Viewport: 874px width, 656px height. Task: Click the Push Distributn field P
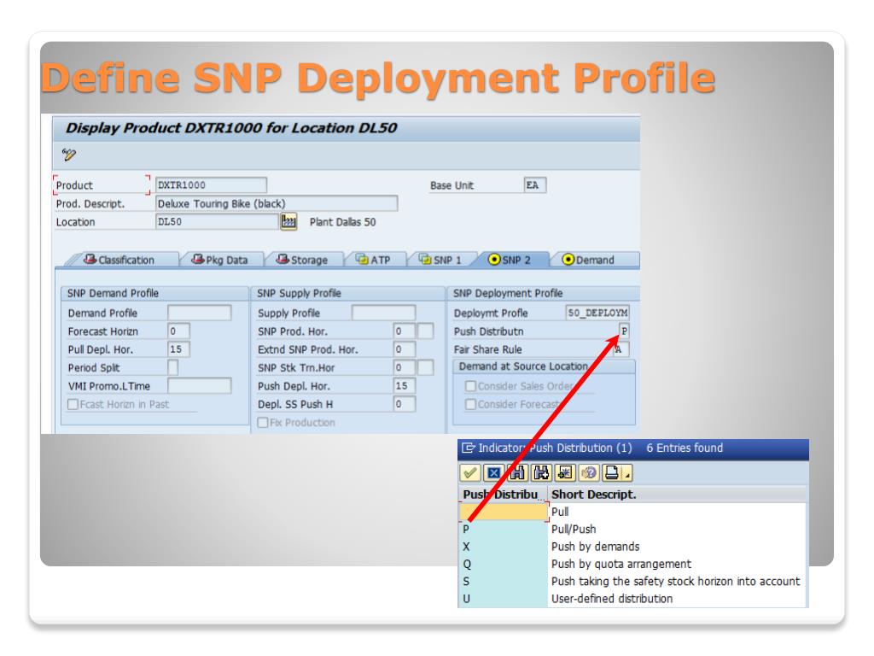624,331
